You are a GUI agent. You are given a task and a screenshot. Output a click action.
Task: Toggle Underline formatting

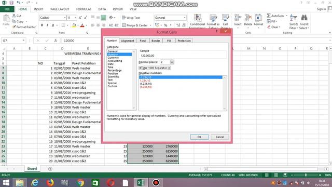[x=53, y=25]
